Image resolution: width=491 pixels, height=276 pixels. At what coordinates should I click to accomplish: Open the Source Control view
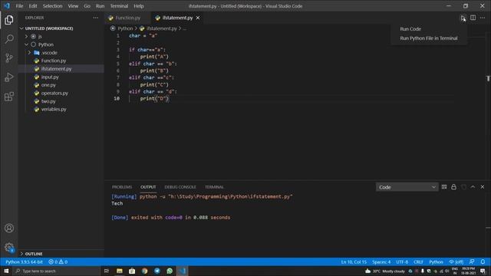9,58
